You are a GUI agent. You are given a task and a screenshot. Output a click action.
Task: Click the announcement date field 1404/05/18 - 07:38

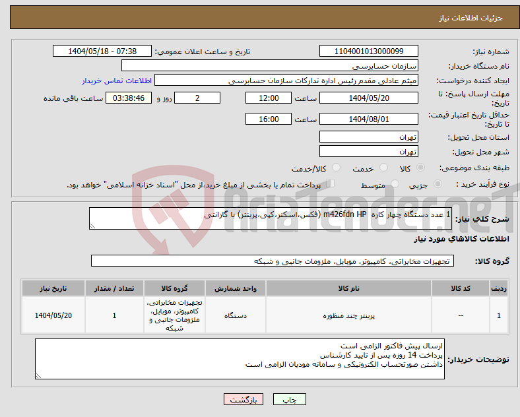[102, 51]
